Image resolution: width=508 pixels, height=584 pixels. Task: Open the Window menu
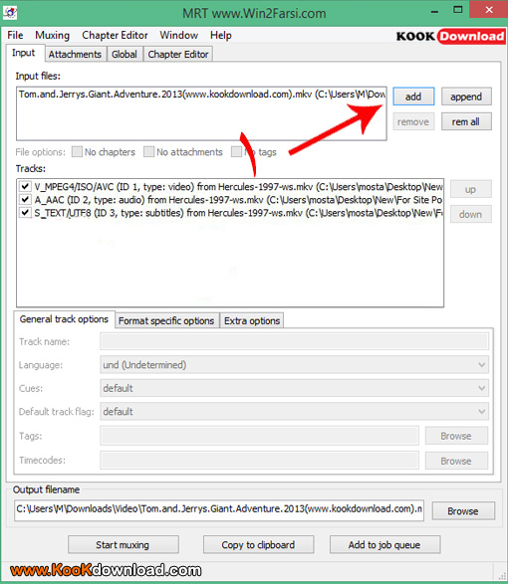coord(179,36)
